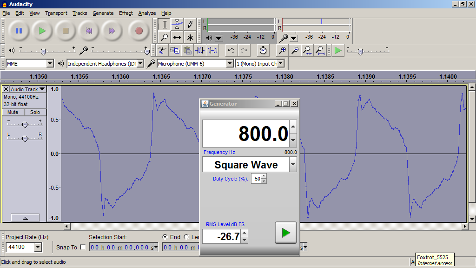This screenshot has height=268, width=476.
Task: Click the Foxtrot_5525 Internet access tooltip
Action: pyautogui.click(x=435, y=260)
